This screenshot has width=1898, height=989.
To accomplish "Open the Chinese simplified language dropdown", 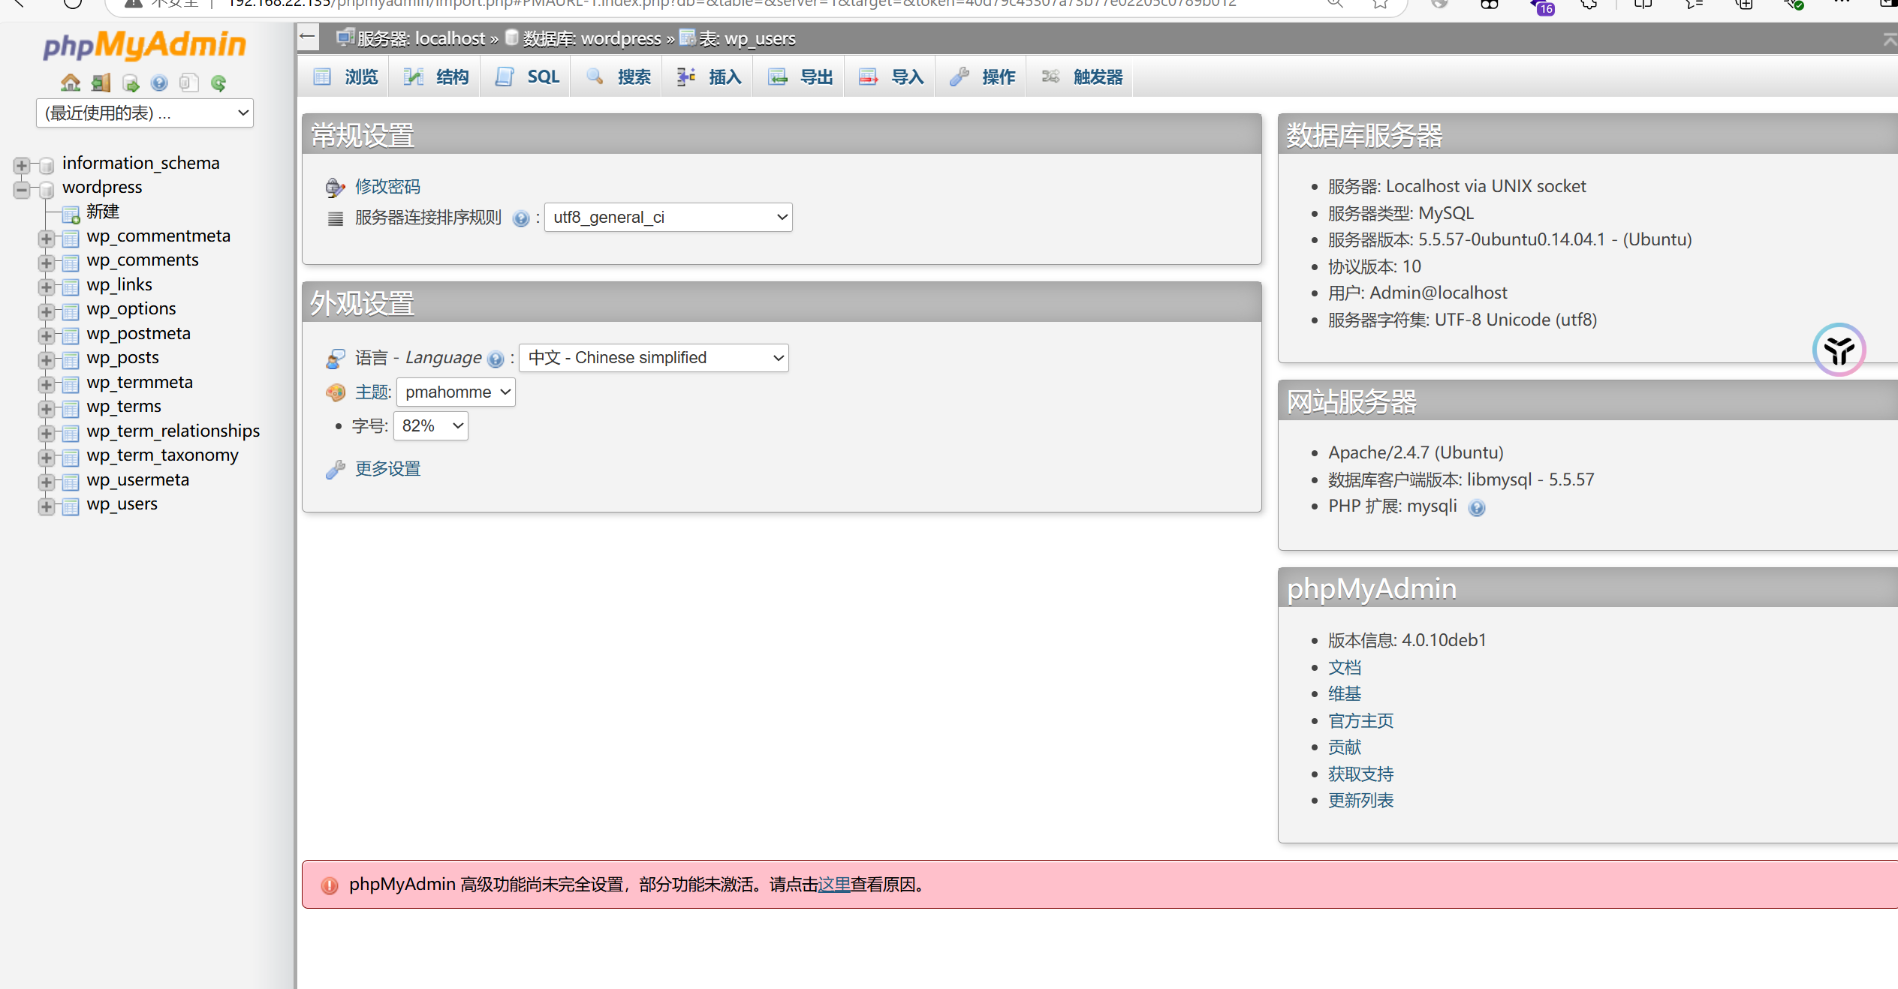I will coord(654,358).
